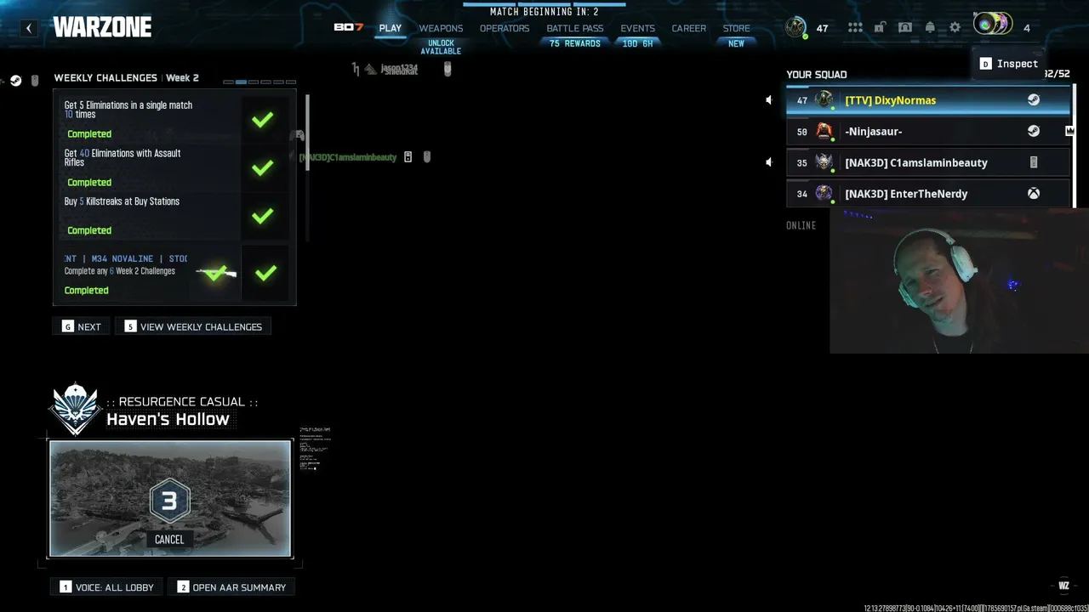Click the Xbox icon on EnterTheNerdy row
Viewport: 1089px width, 612px height.
[1034, 194]
